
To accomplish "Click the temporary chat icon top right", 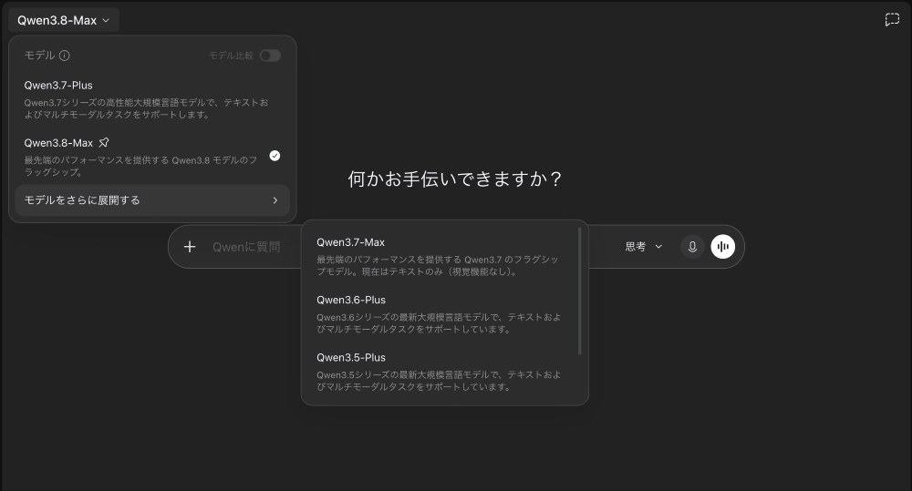I will pos(892,20).
